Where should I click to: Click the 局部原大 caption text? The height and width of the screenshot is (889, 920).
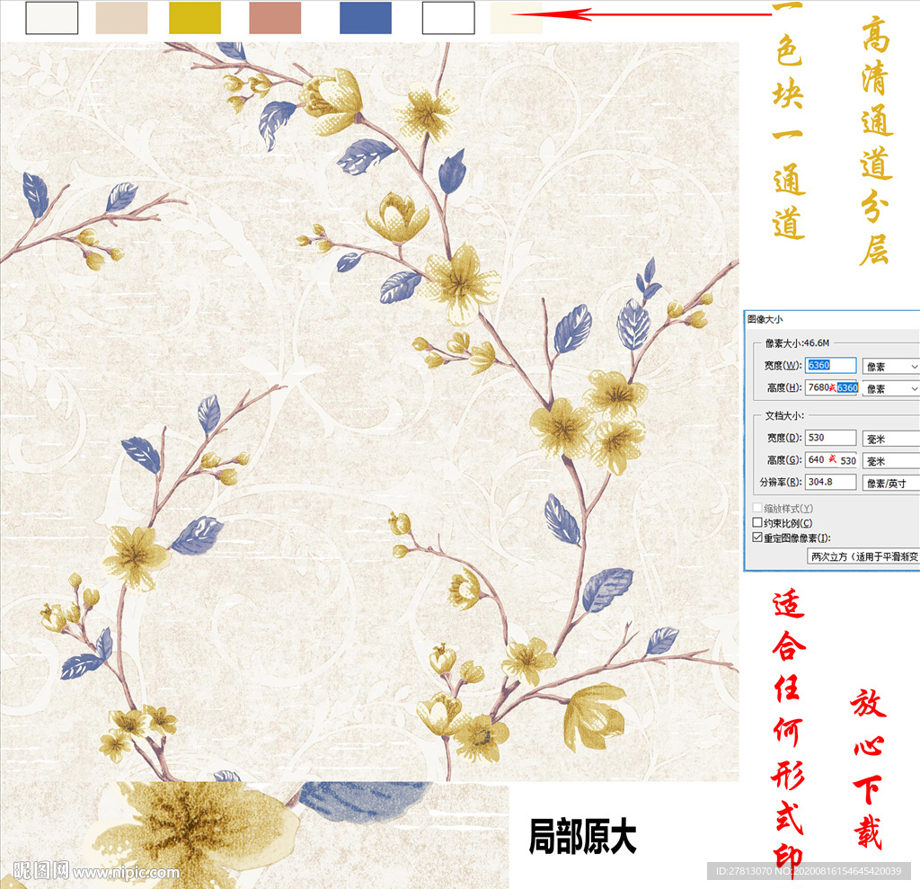582,837
